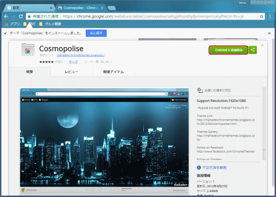The width and height of the screenshot is (276, 197).
Task: Click the Follow on Facebook text
Action: 210,147
